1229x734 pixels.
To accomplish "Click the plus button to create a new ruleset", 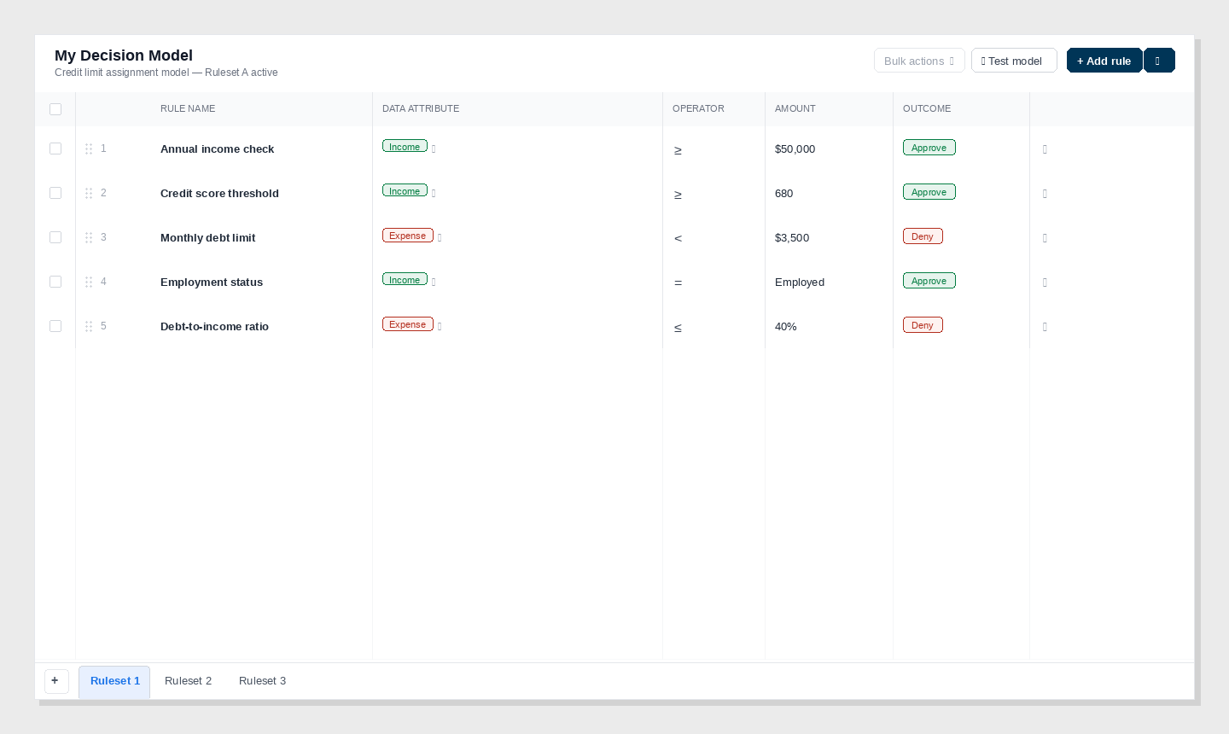I will (56, 681).
